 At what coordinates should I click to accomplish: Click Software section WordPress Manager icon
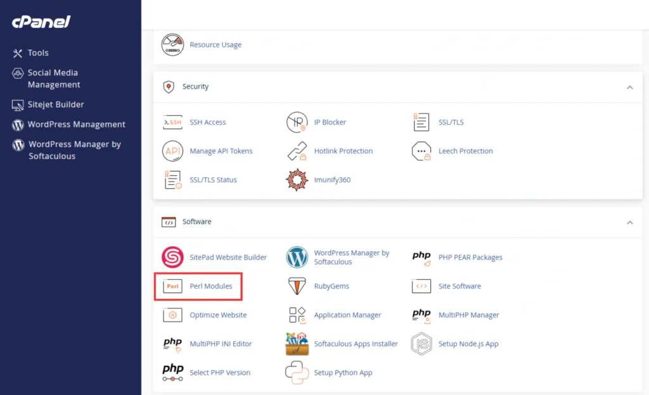297,257
